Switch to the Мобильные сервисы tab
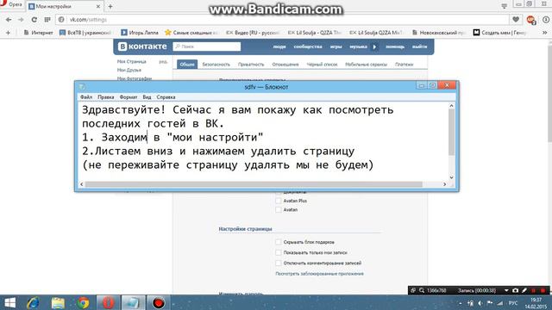 pos(366,65)
